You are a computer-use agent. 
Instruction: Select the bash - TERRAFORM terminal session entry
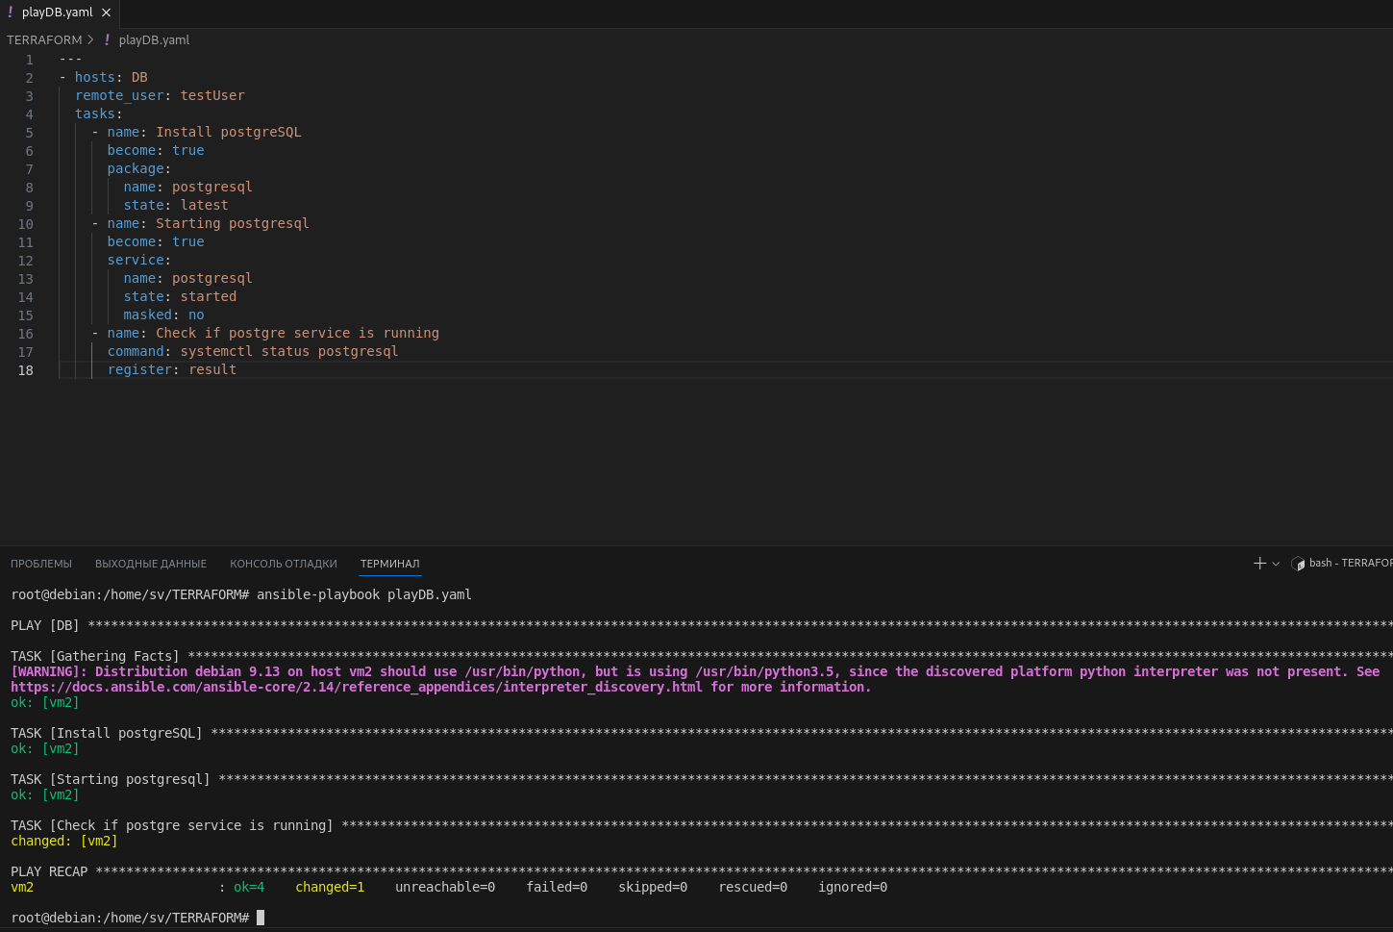click(x=1351, y=564)
